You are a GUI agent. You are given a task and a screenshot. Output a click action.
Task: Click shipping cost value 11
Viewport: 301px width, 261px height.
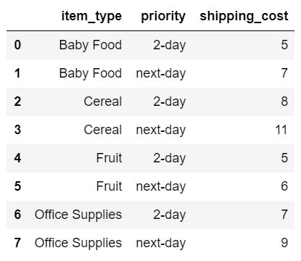[x=281, y=130]
